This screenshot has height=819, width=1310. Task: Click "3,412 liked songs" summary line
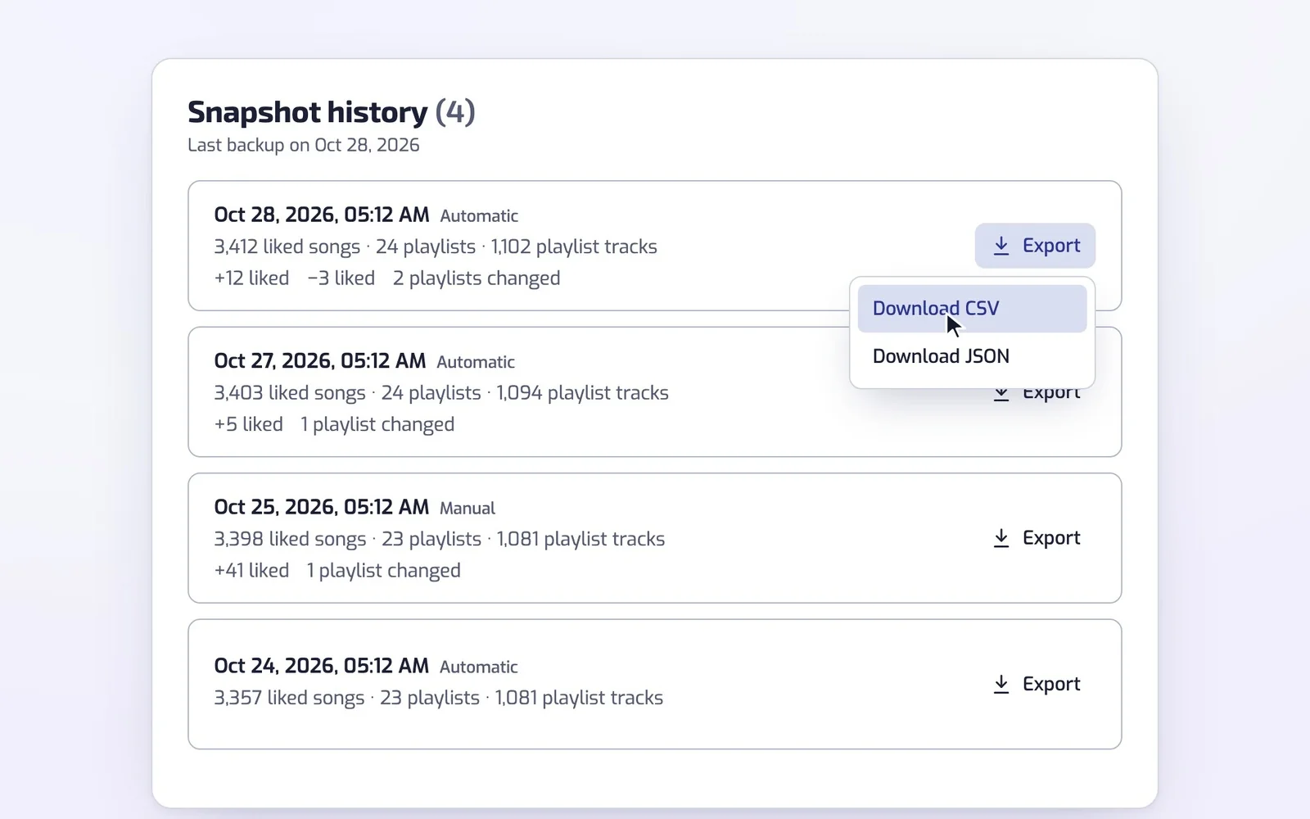click(x=436, y=247)
